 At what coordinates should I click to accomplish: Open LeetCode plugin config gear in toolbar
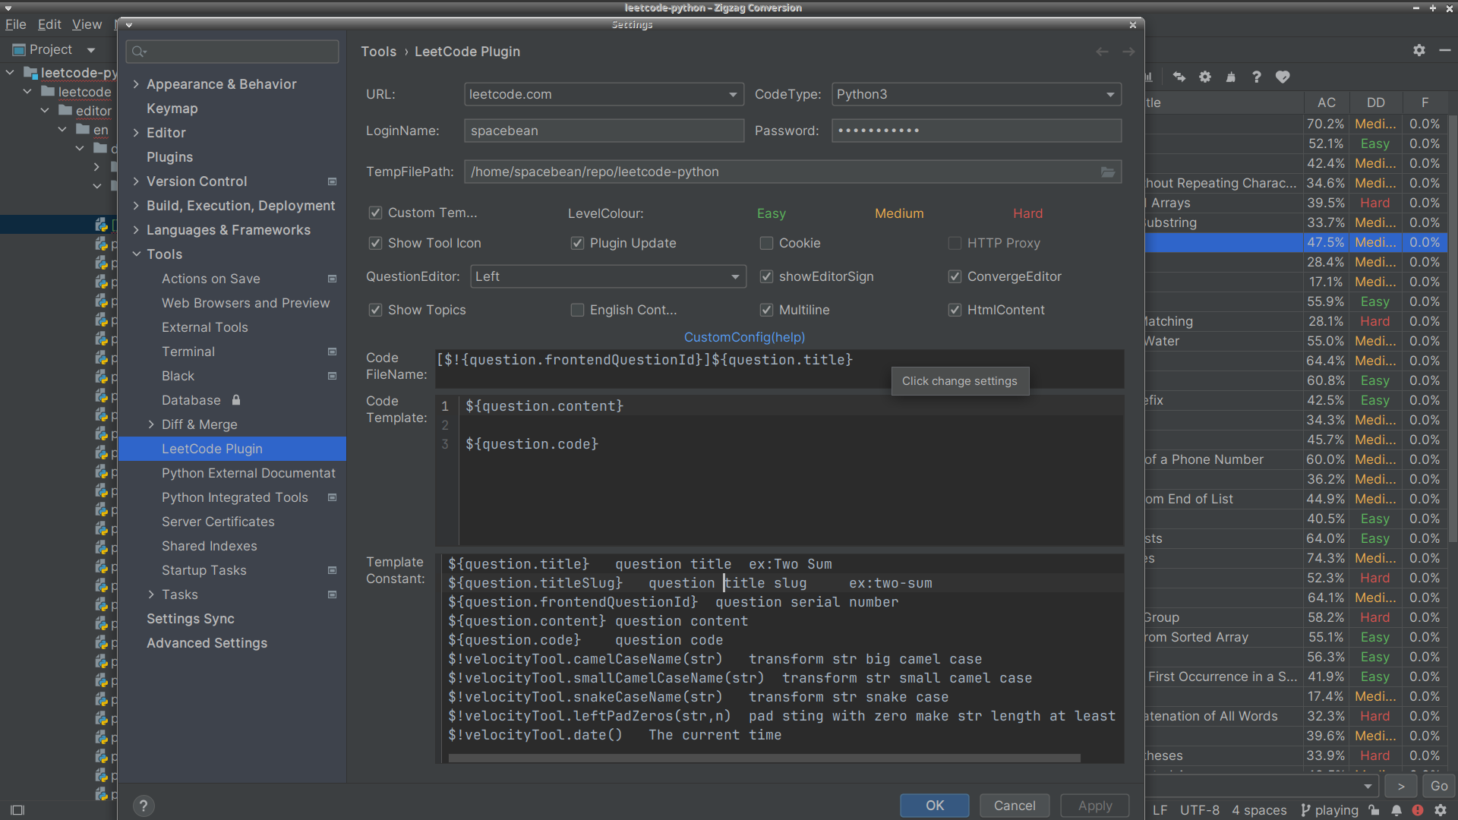1205,77
